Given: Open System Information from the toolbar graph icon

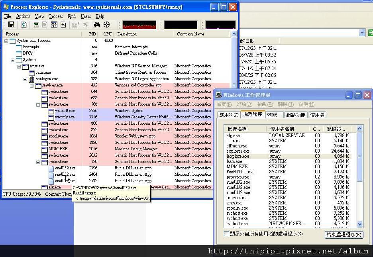Looking at the screenshot, I should 36,24.
